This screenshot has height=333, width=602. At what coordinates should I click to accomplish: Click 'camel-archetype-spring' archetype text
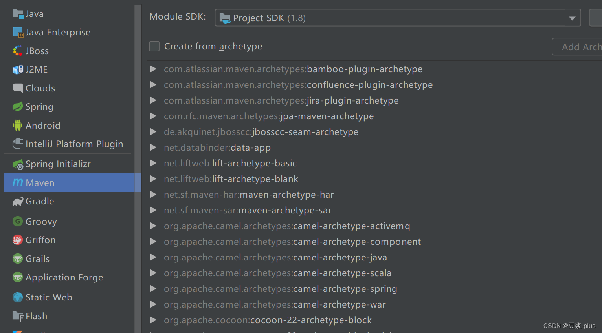tap(345, 289)
